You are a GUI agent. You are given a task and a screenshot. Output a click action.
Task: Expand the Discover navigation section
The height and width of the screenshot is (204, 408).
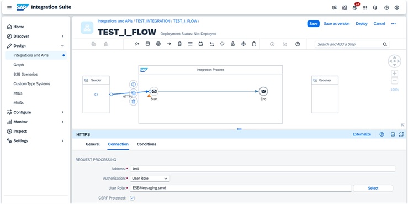click(x=62, y=36)
